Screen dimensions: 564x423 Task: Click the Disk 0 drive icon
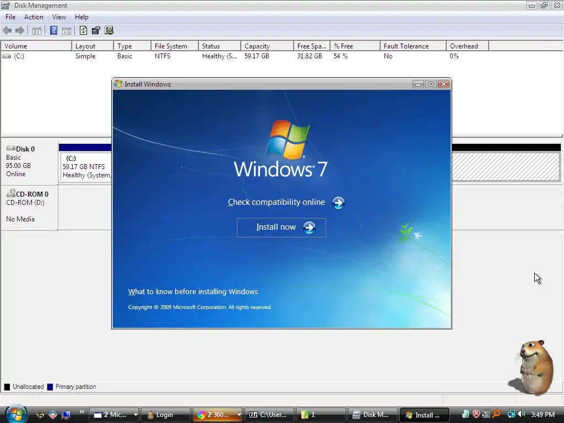point(11,148)
